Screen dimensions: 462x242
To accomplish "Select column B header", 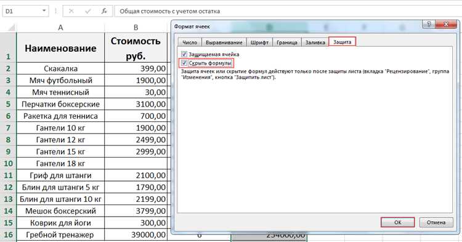I will tap(136, 28).
